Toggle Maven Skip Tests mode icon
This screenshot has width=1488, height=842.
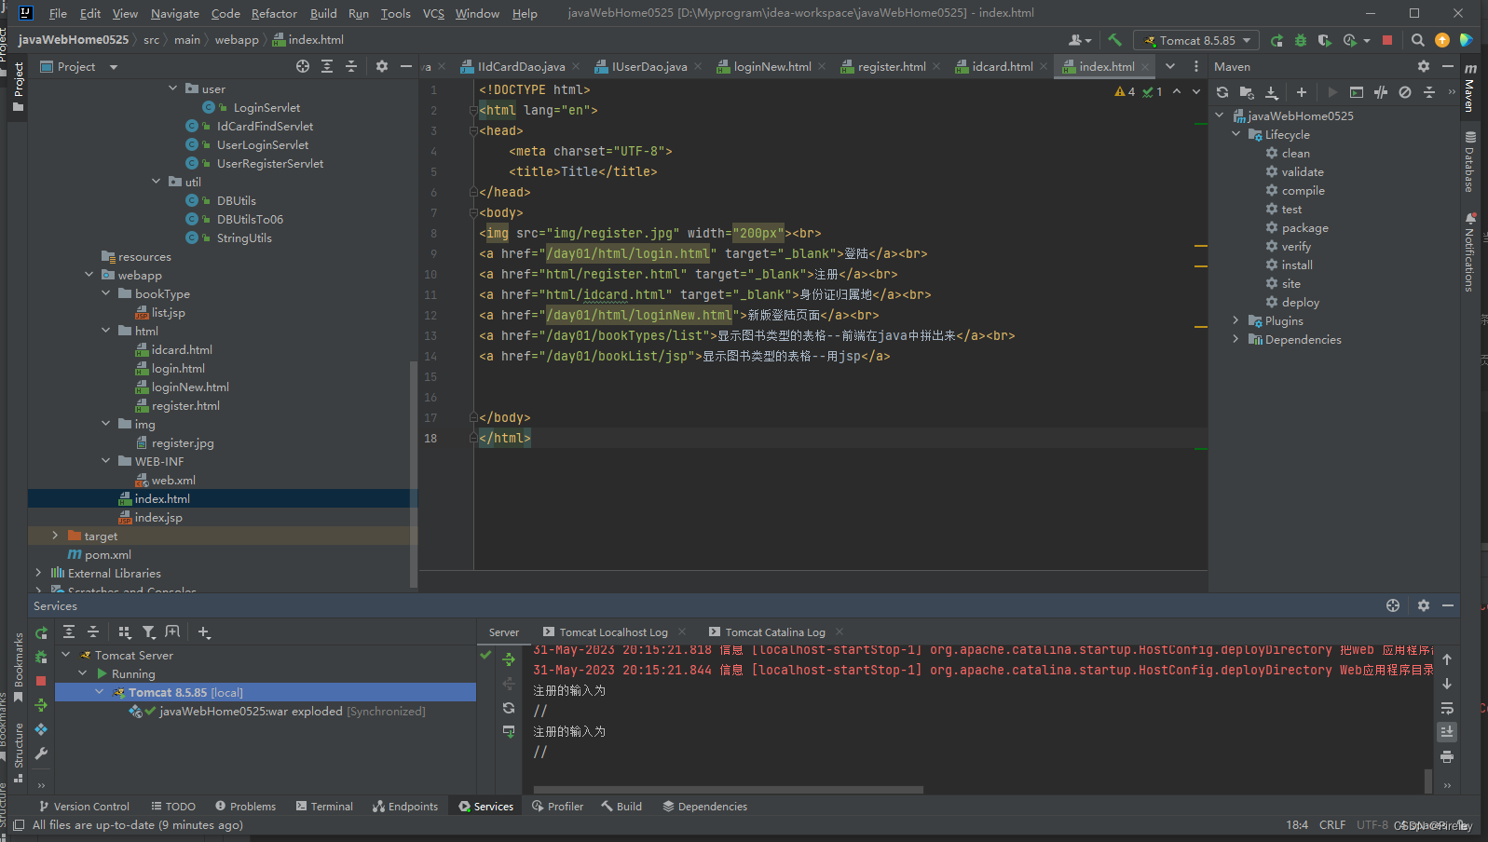click(x=1405, y=92)
